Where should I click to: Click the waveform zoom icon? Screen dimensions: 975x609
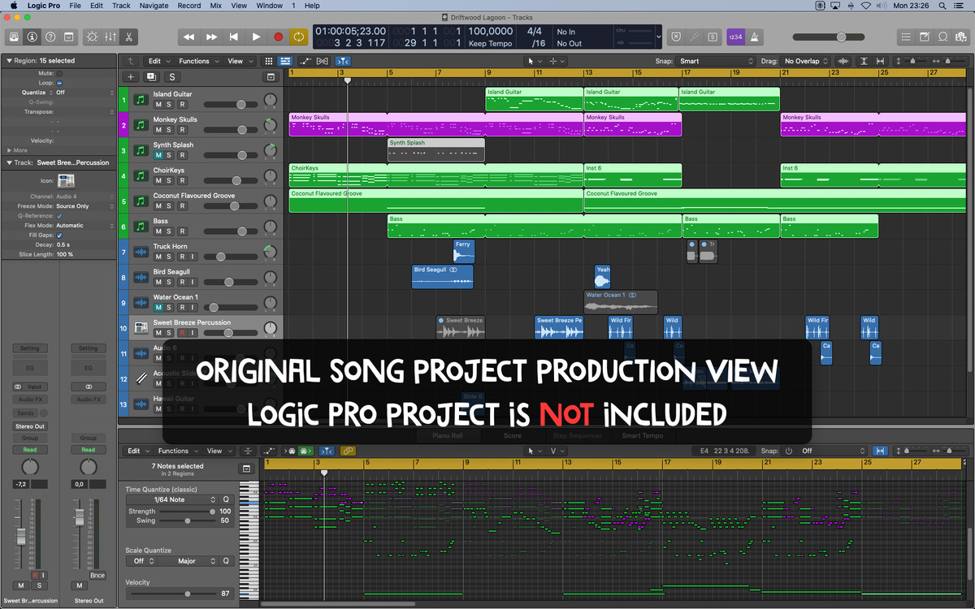[x=843, y=61]
